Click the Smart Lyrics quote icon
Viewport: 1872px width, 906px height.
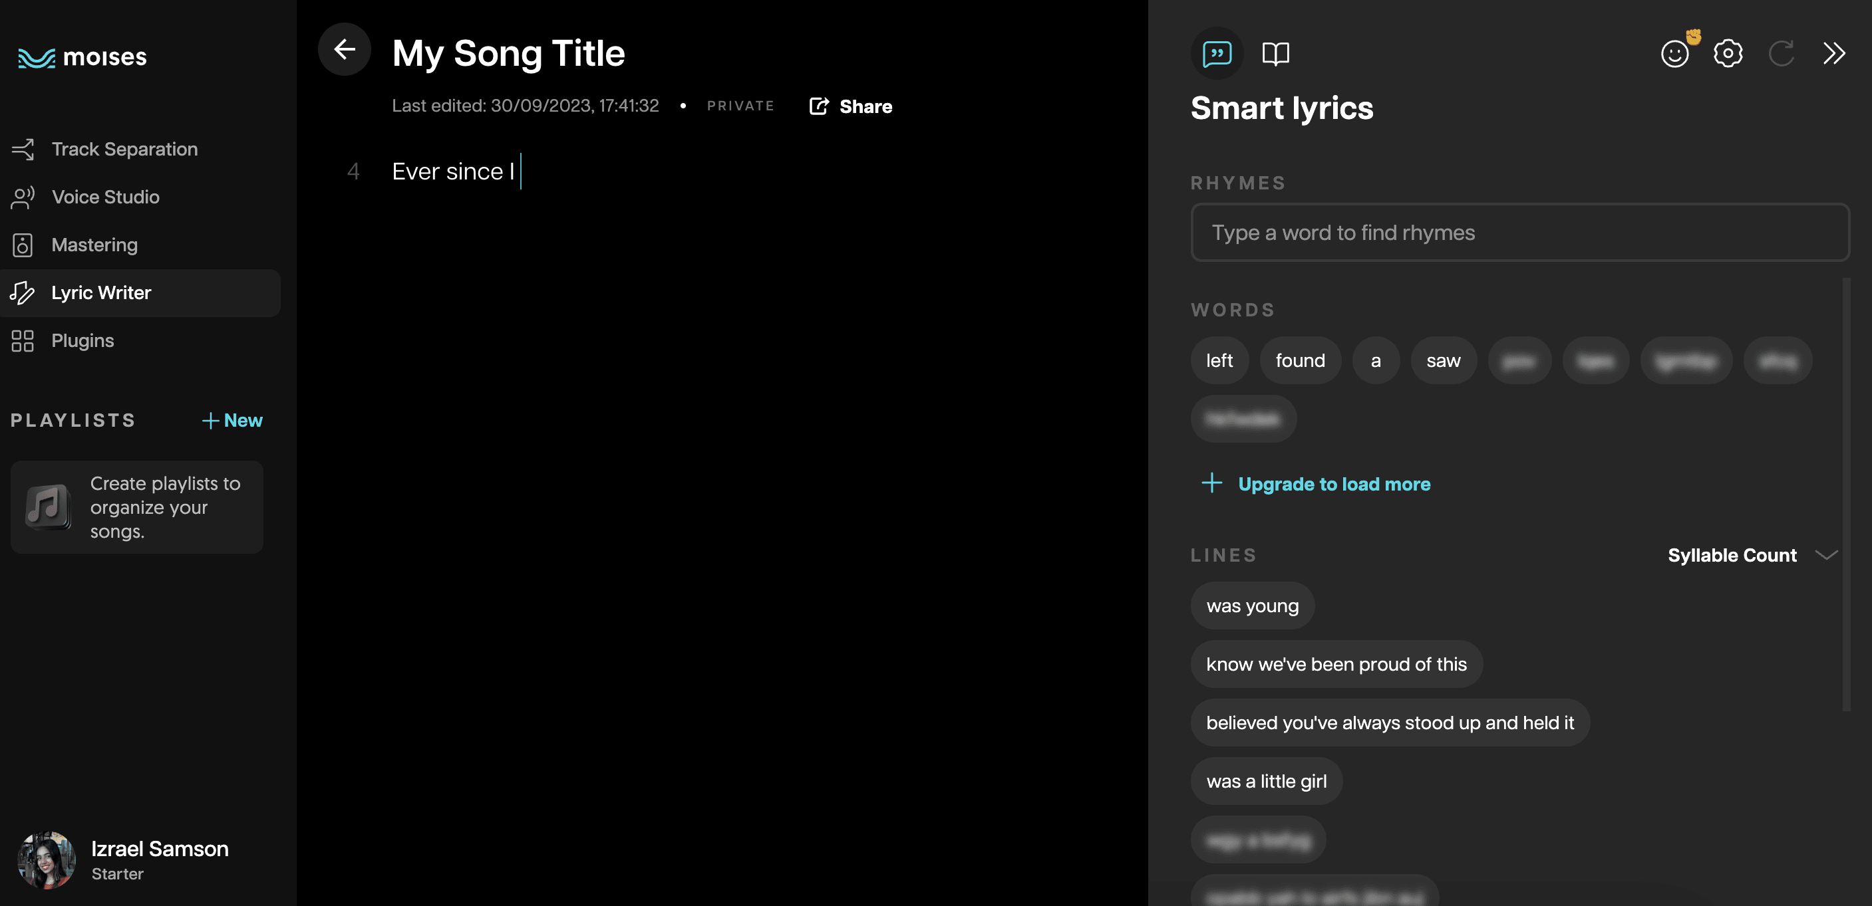click(1215, 53)
